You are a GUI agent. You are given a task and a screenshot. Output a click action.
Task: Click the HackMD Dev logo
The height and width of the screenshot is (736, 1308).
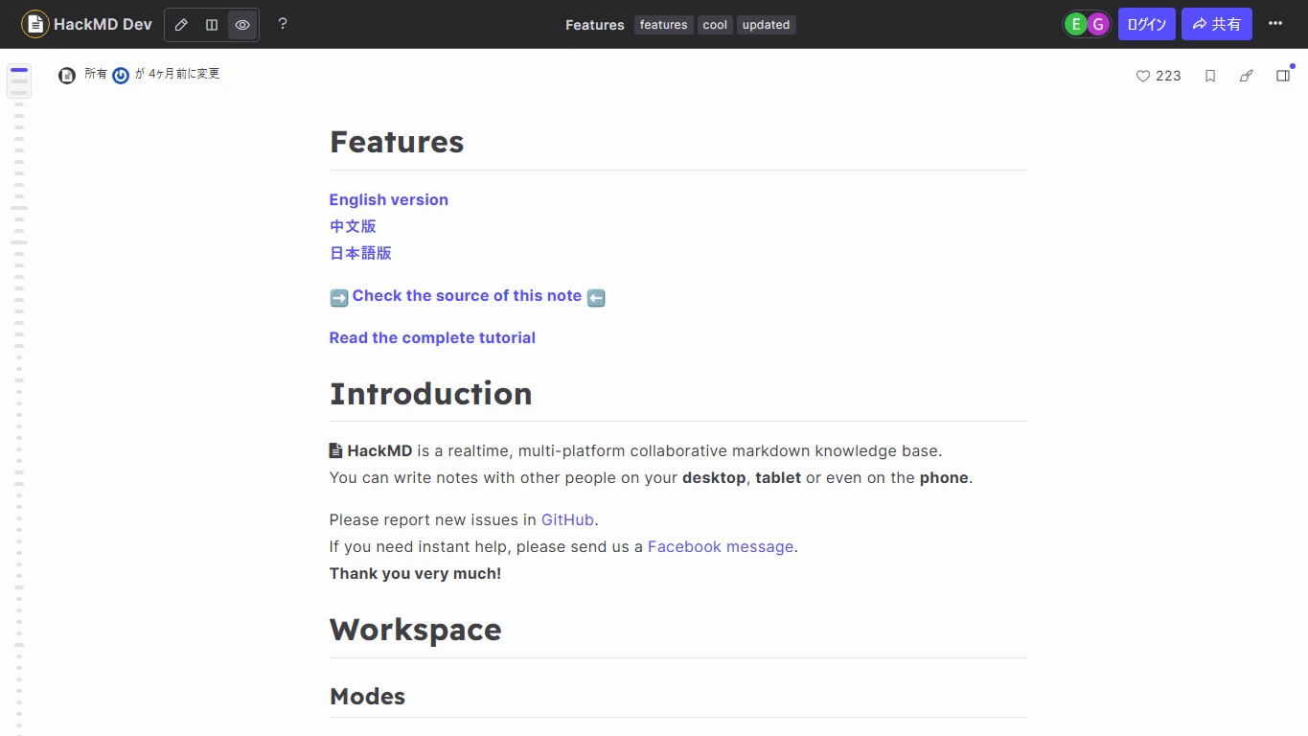(87, 24)
